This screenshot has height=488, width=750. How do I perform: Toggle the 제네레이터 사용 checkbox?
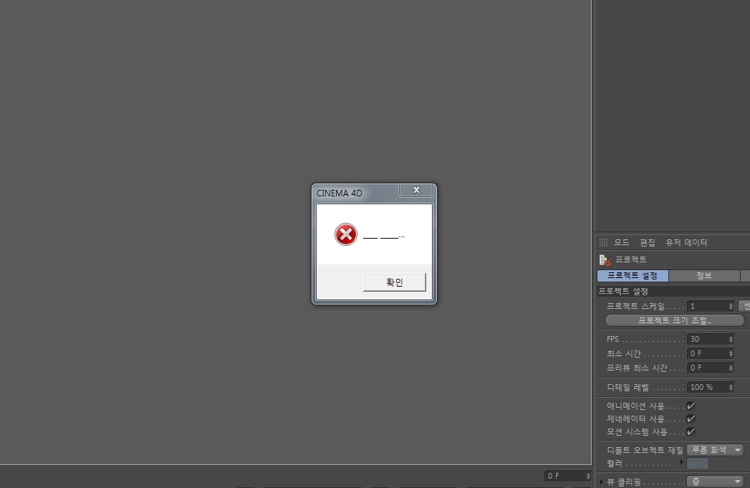click(x=691, y=418)
